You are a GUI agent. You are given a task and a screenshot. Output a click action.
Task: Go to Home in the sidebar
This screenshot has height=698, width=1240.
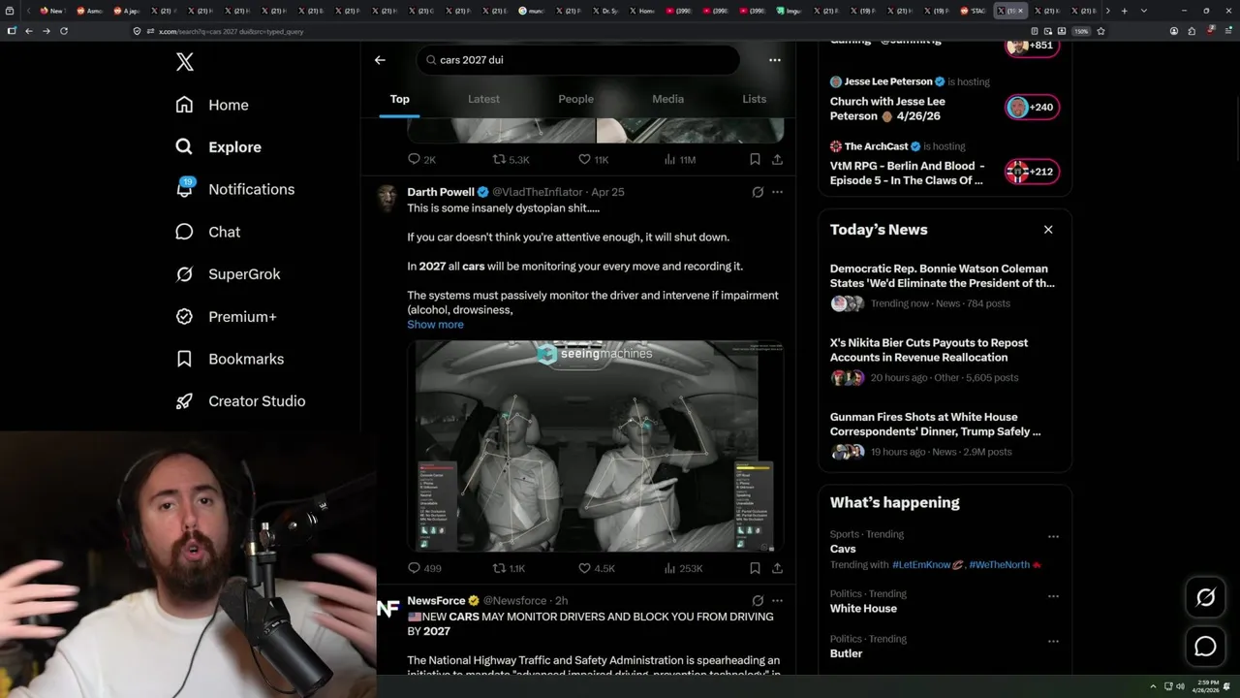(x=212, y=105)
